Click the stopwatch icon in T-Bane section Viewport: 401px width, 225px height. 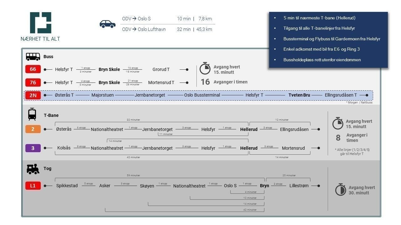tap(338, 123)
